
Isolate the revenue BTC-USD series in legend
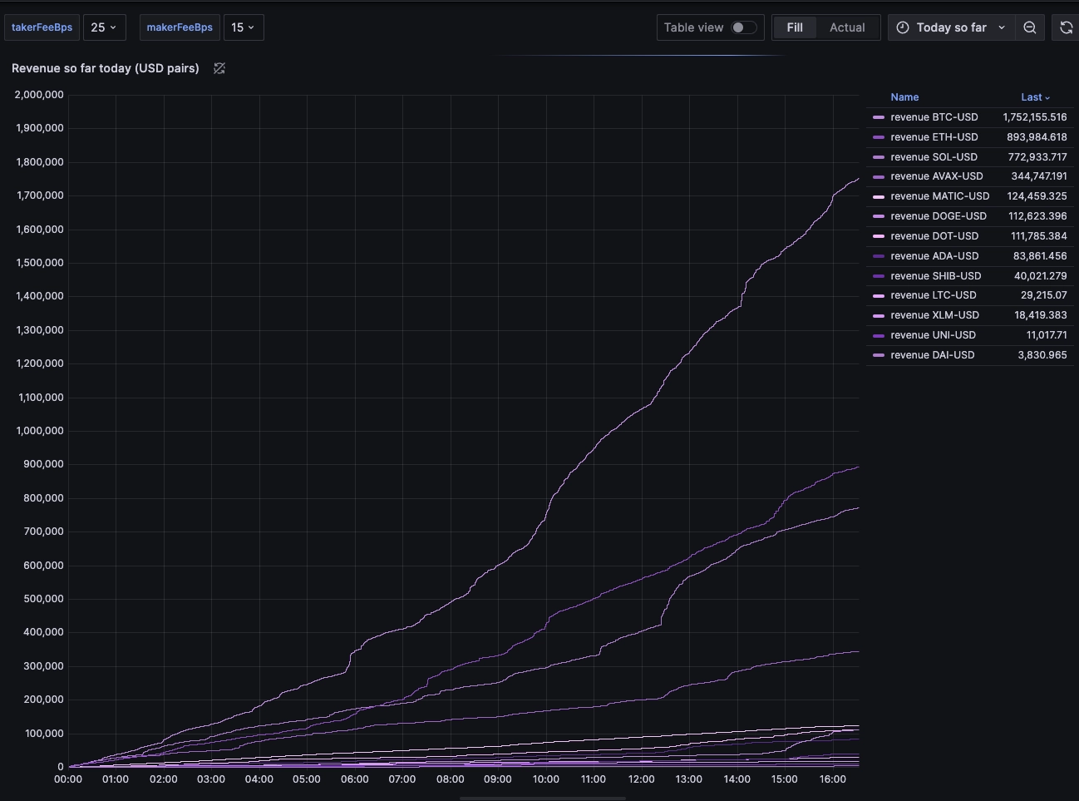coord(934,117)
